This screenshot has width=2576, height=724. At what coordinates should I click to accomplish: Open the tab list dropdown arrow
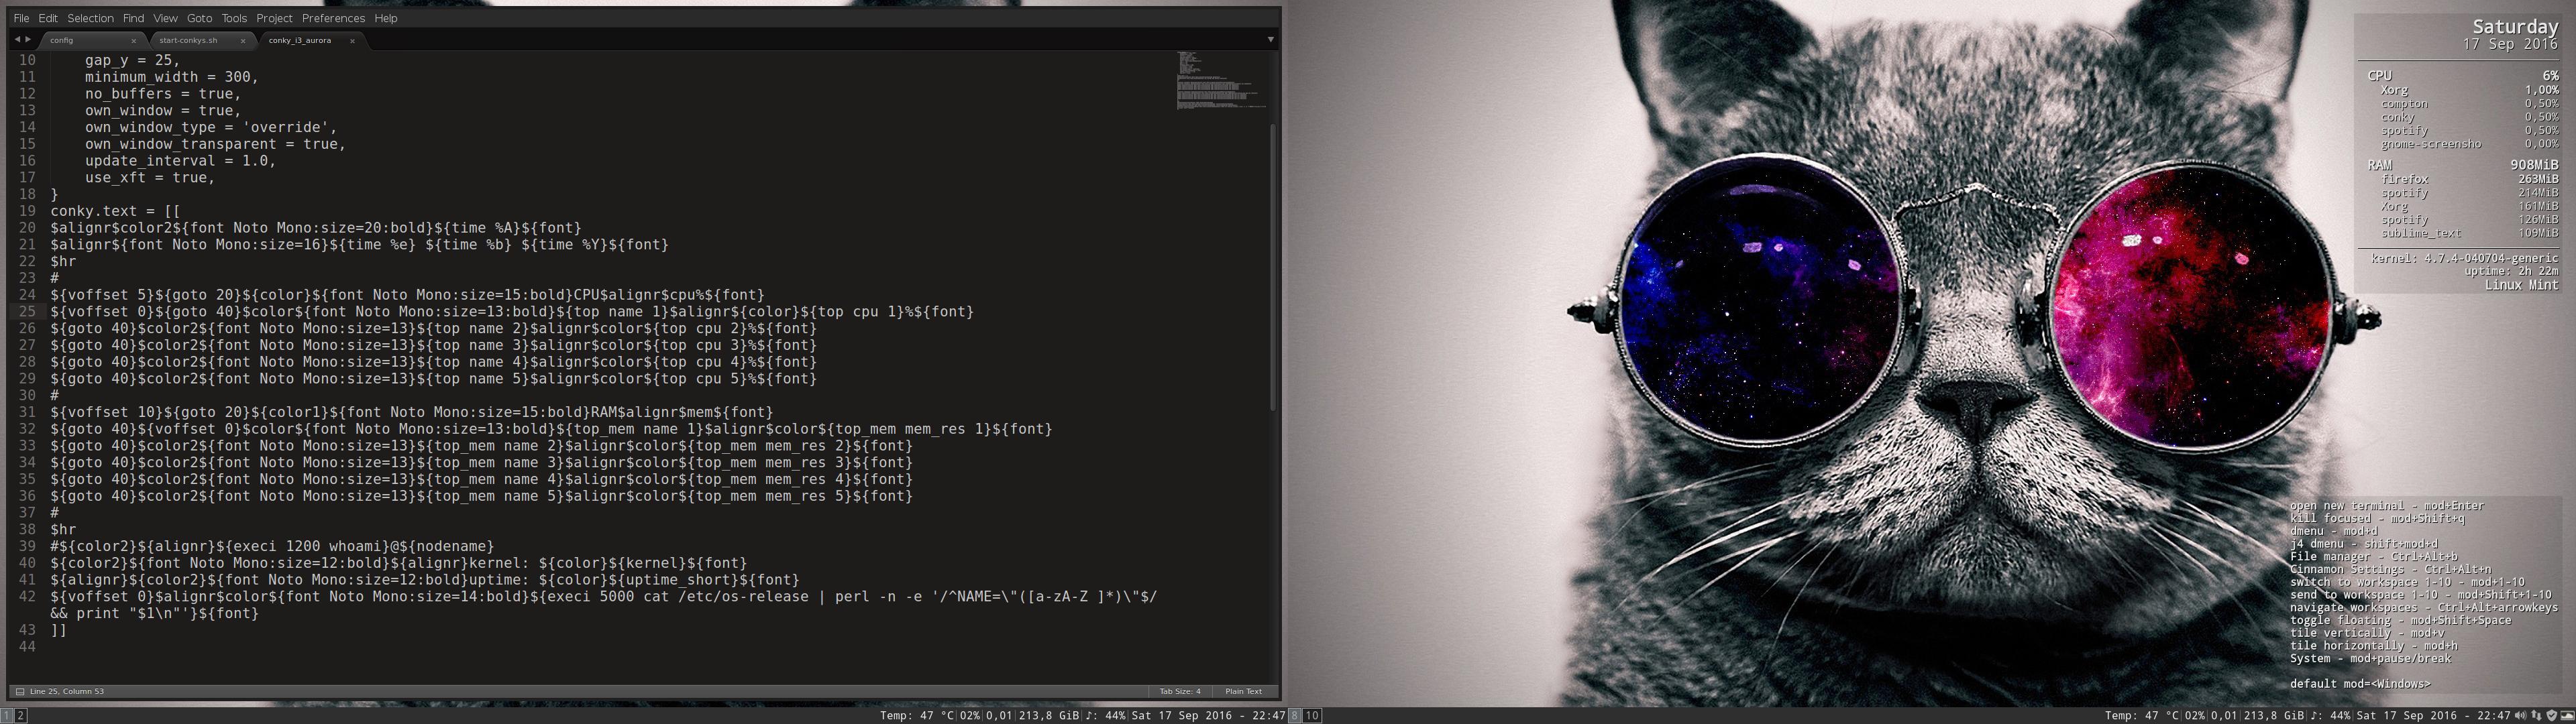click(x=1270, y=40)
